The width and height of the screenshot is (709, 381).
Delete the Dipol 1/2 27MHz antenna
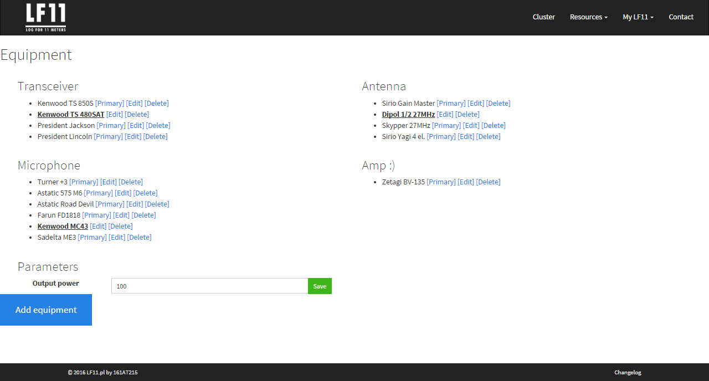point(467,115)
